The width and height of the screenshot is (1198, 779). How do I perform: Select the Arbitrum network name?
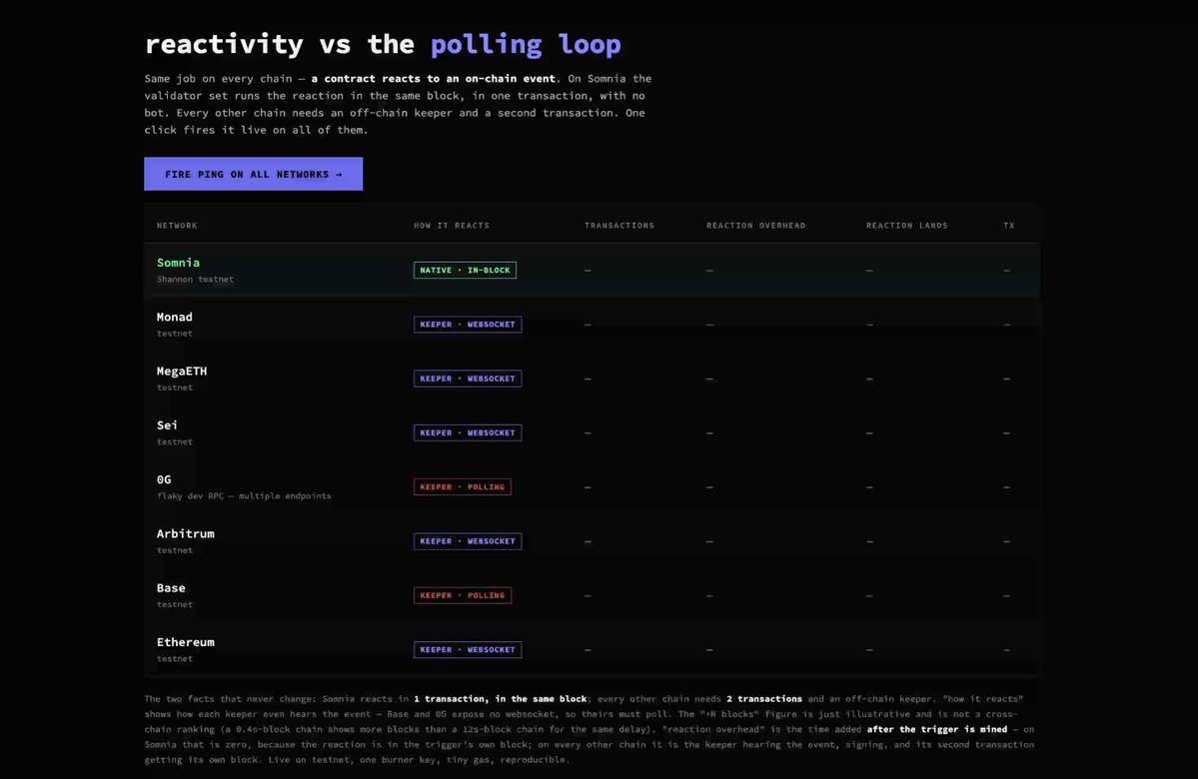(x=186, y=534)
